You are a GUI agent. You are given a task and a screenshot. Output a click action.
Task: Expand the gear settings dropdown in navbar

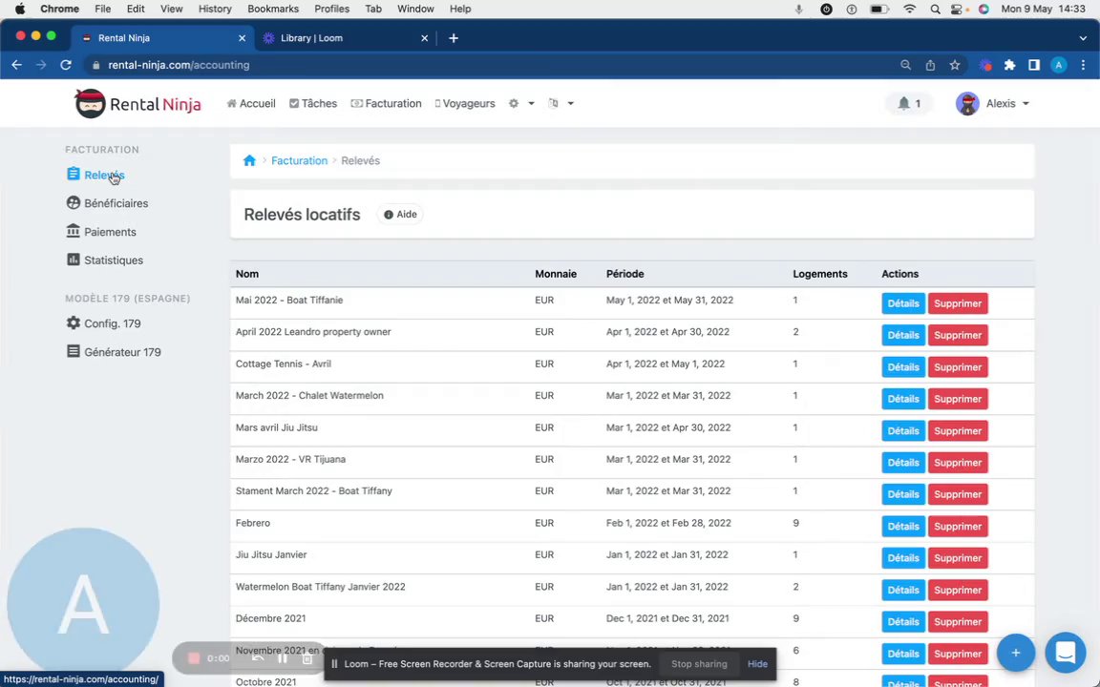coord(520,103)
